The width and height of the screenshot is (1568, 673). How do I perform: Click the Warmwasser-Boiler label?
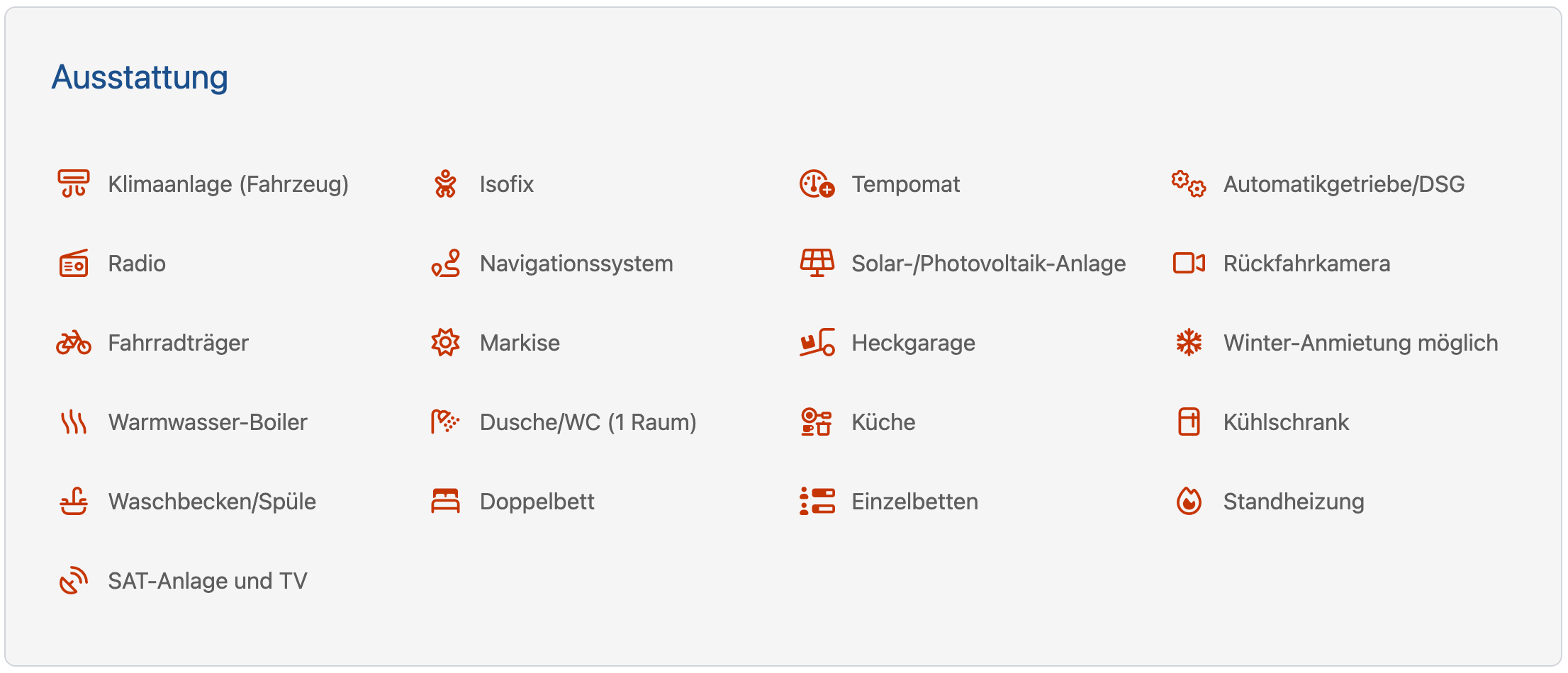208,422
